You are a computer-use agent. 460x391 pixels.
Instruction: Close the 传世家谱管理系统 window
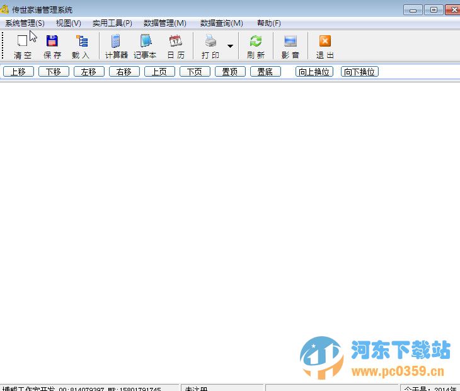tap(452, 10)
